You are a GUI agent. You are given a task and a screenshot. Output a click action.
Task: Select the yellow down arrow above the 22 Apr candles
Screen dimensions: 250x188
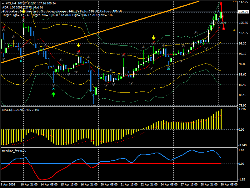click(x=153, y=38)
